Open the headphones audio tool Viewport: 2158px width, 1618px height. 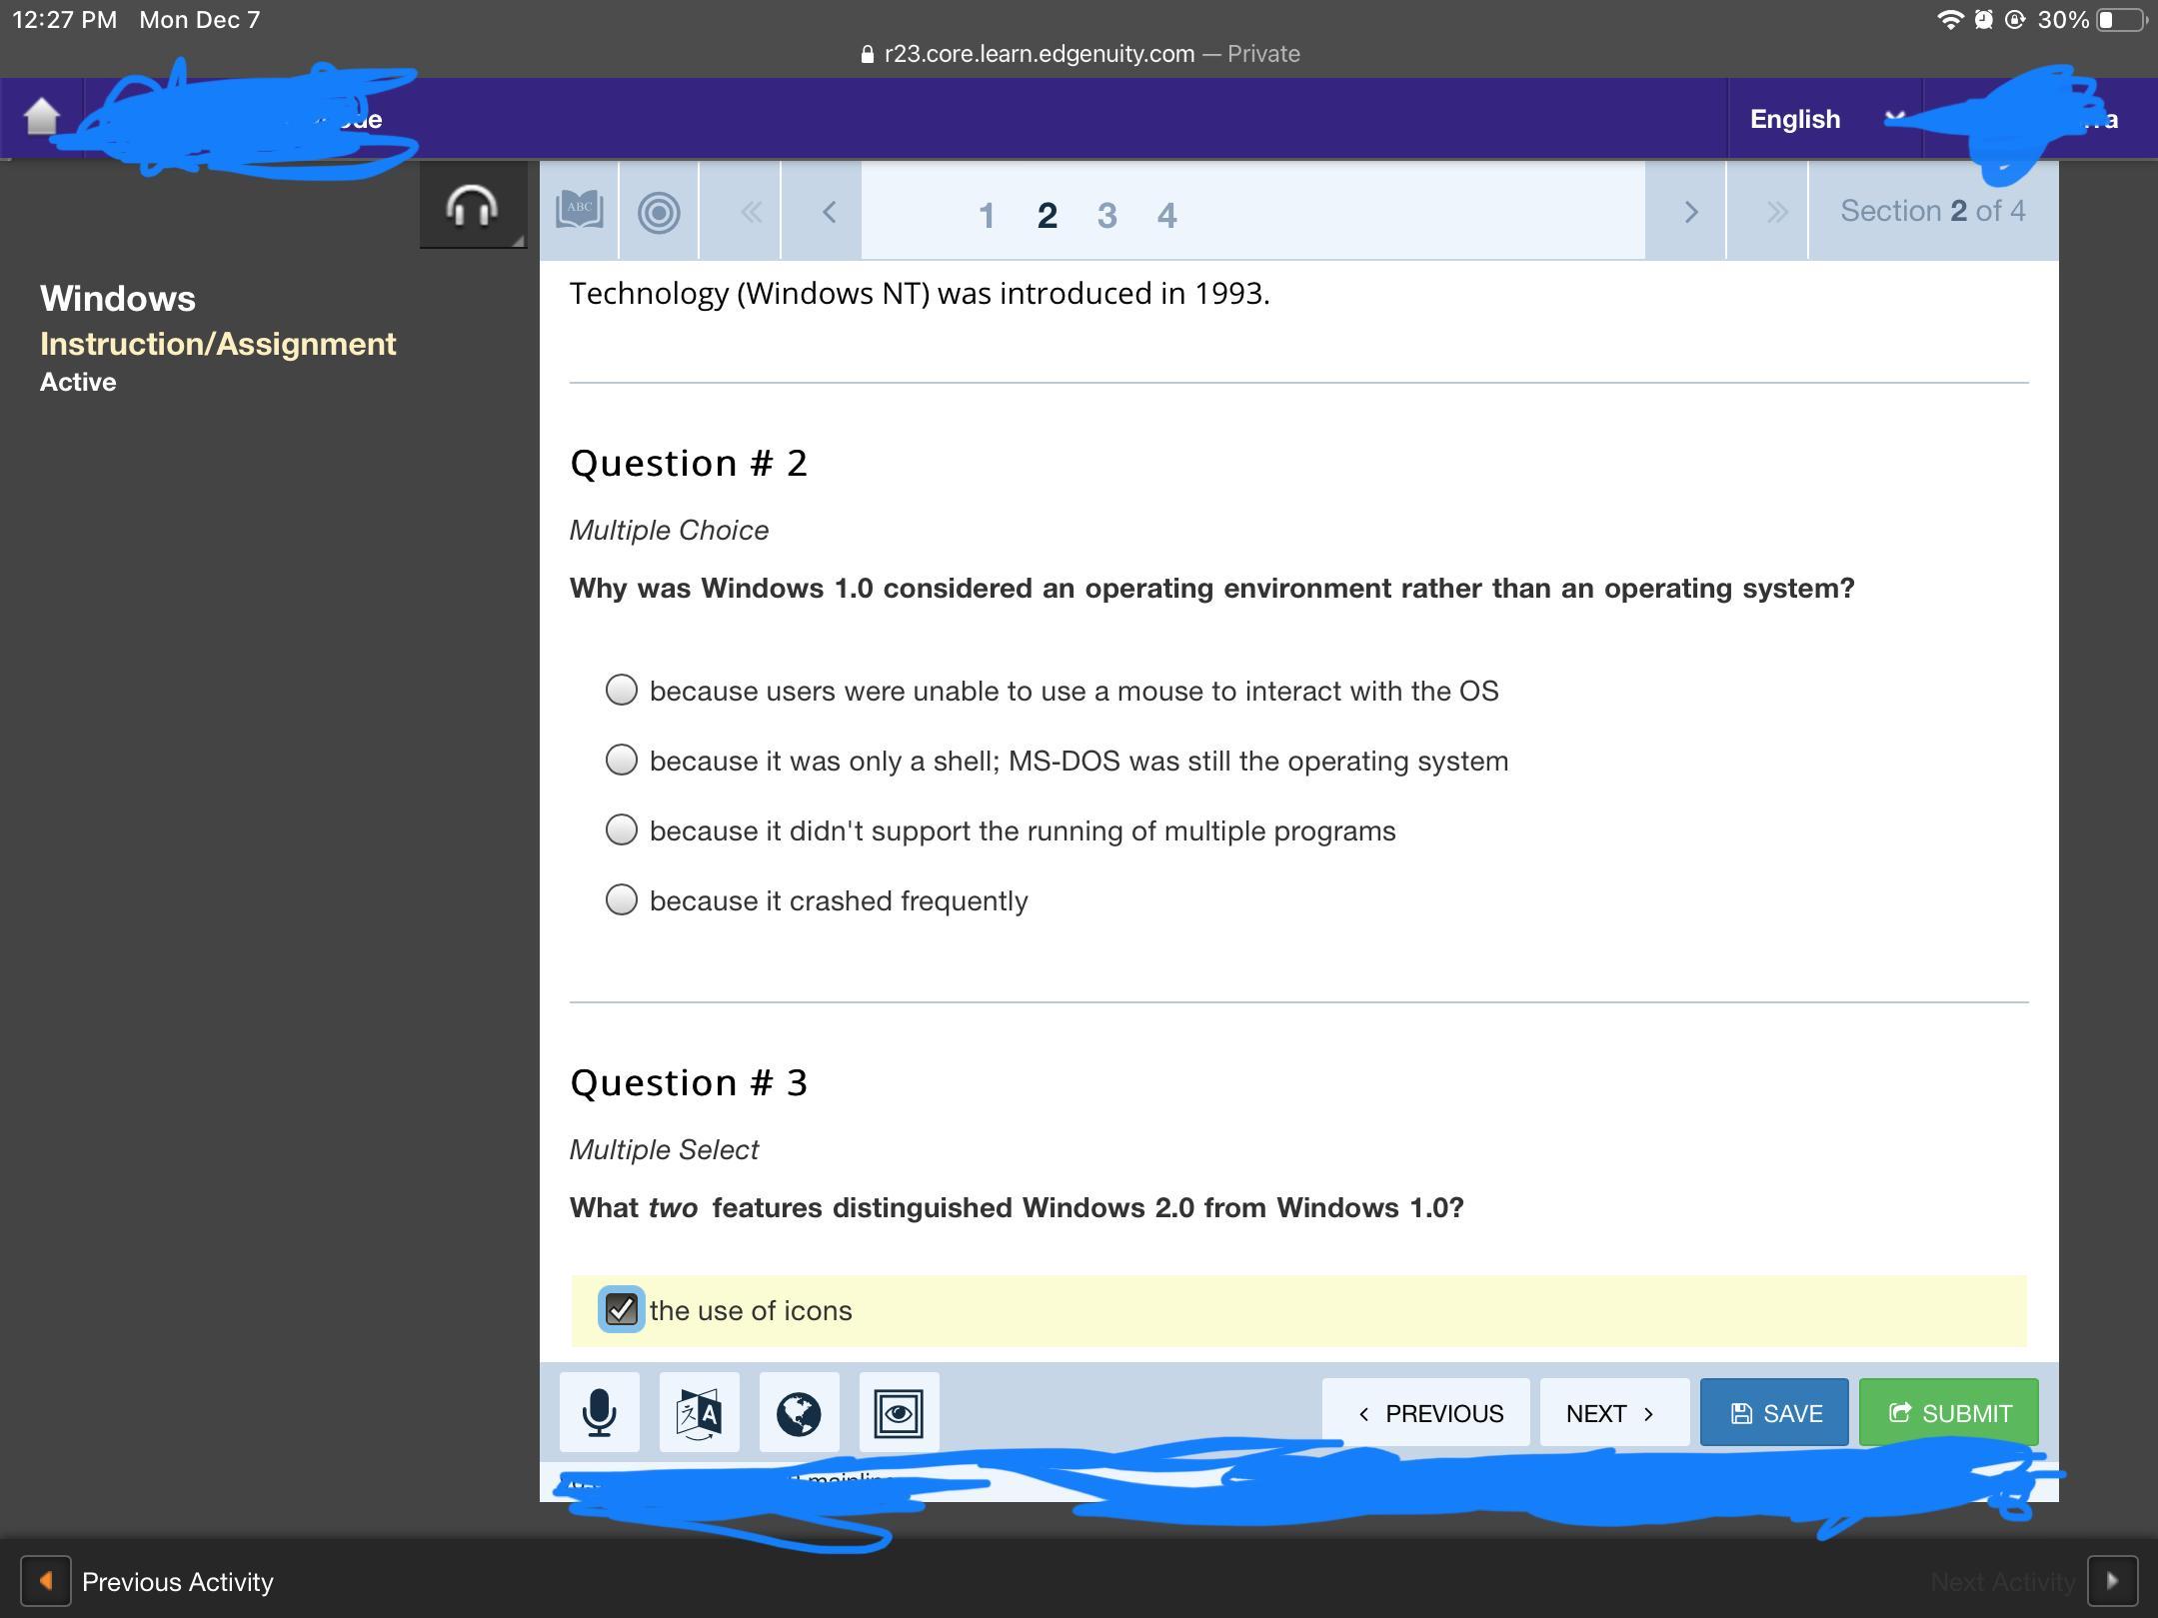point(472,207)
